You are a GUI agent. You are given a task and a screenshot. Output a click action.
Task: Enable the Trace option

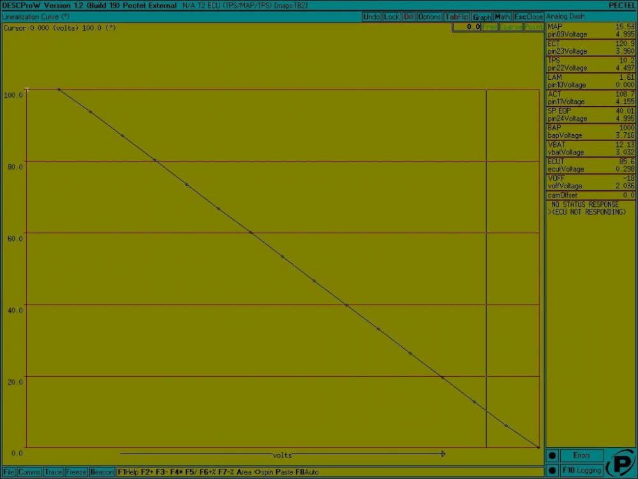point(54,472)
